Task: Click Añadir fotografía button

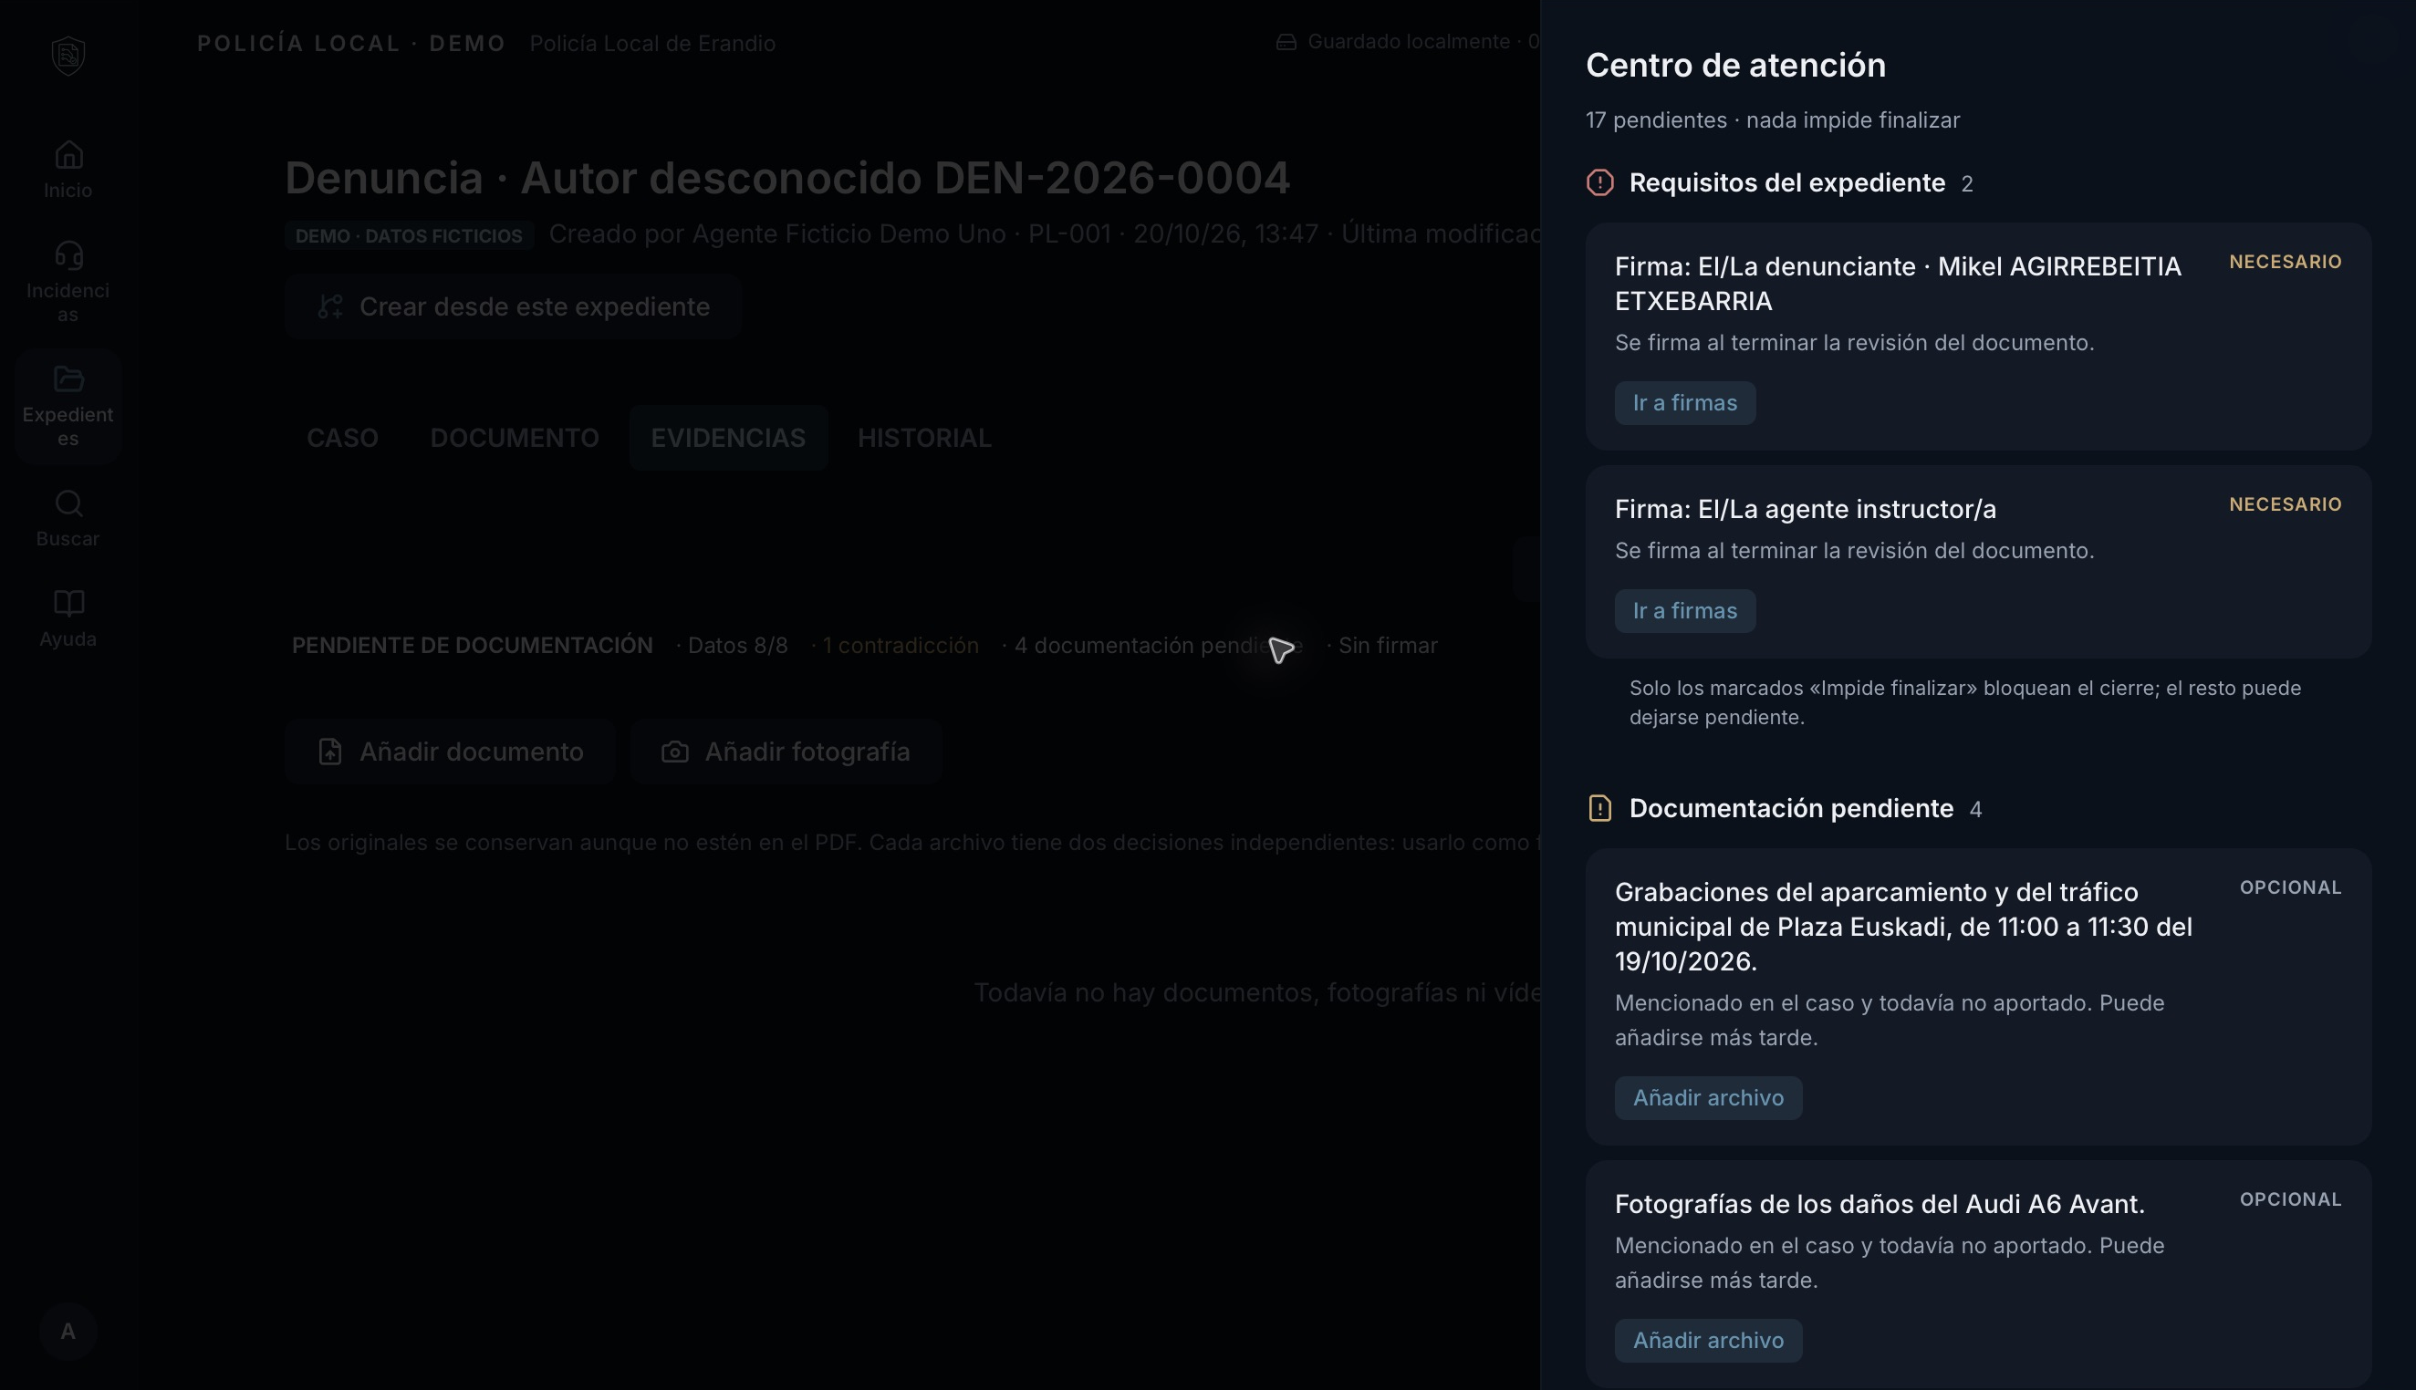Action: [x=785, y=752]
